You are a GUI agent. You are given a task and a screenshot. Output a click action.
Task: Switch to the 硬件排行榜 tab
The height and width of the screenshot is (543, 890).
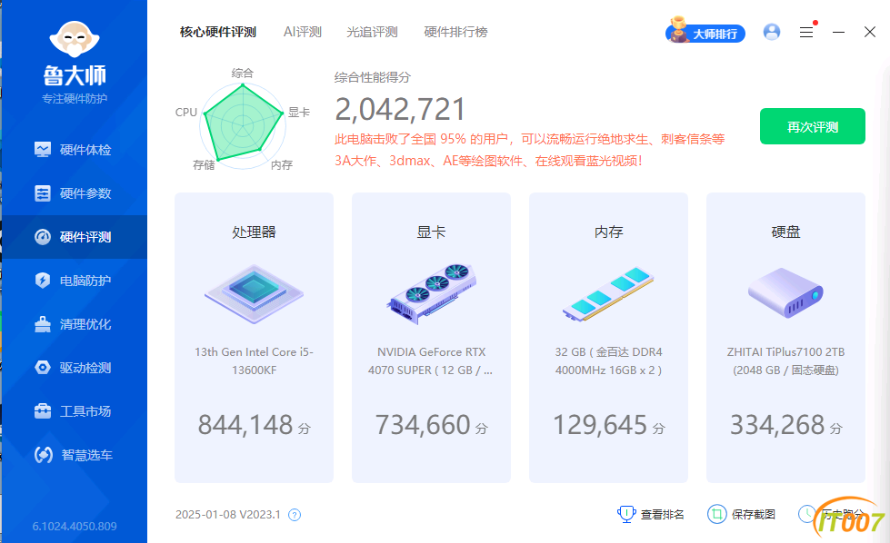pos(455,33)
